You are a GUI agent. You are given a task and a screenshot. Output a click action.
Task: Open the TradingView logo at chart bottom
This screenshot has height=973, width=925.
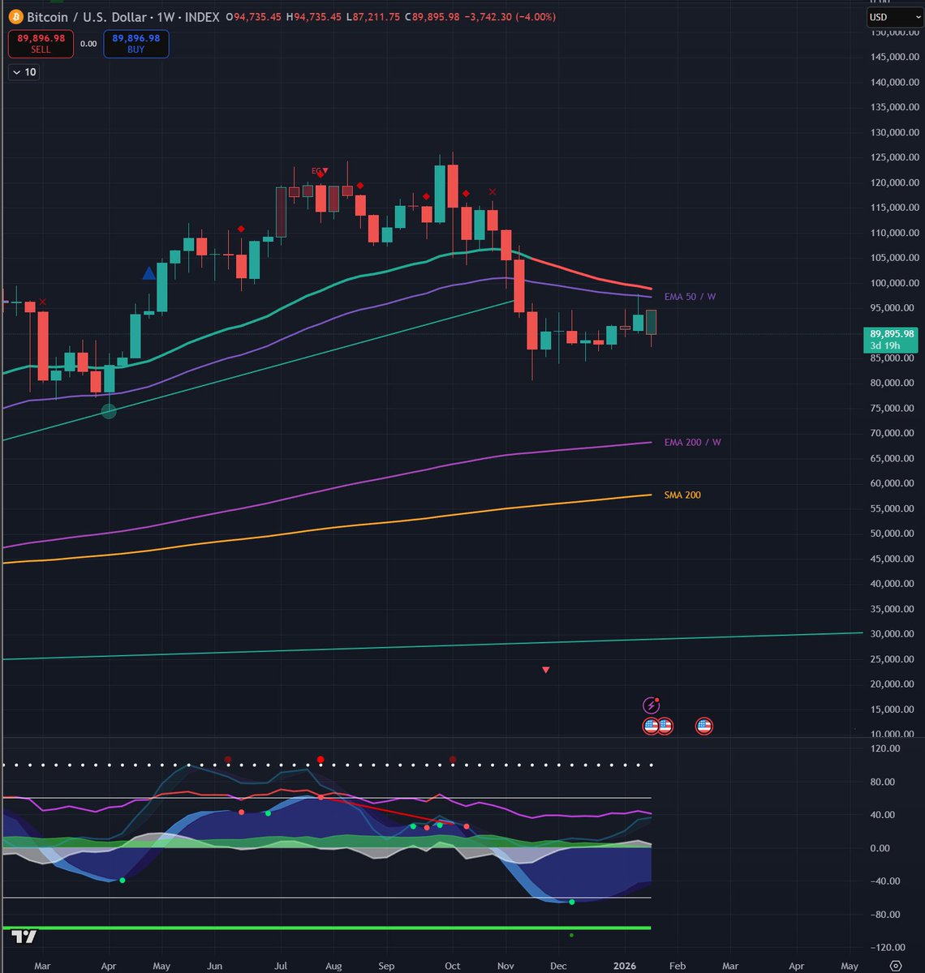(24, 937)
